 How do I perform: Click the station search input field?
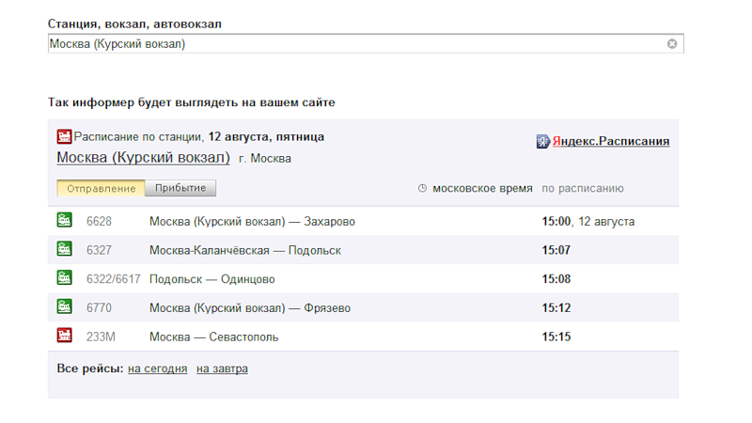[355, 43]
